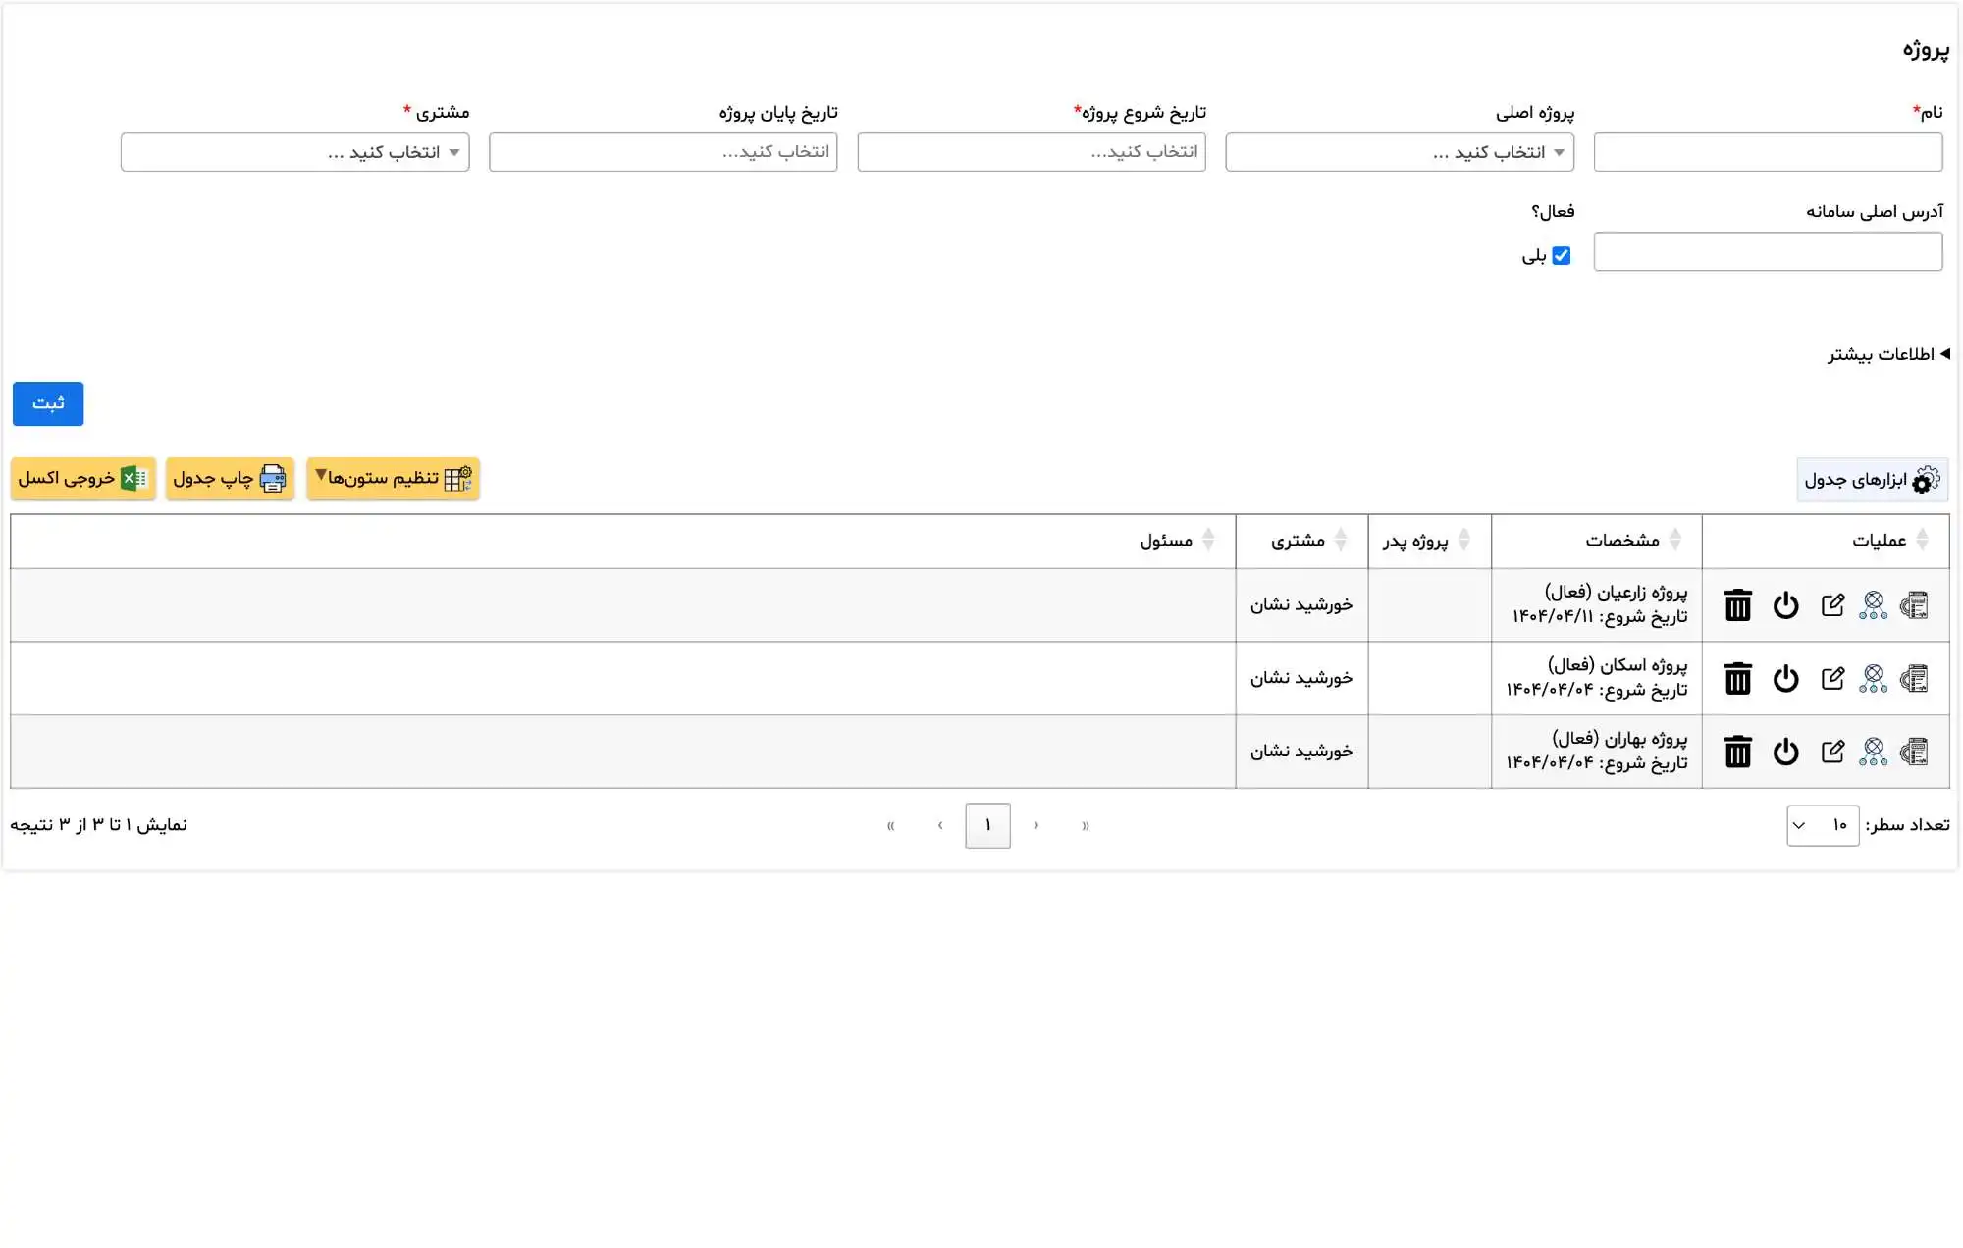
Task: Open ابزارهای جدول table tools
Action: click(1872, 480)
